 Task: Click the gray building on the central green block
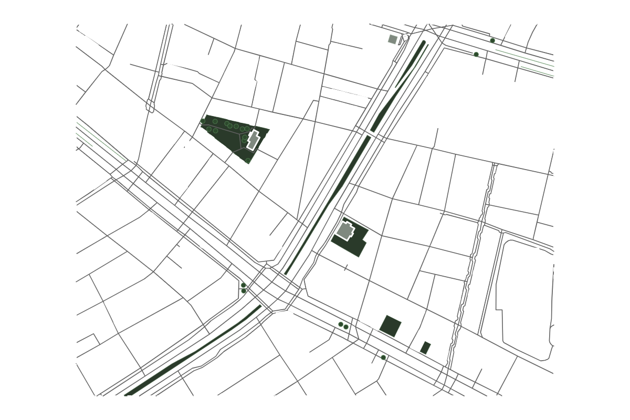click(x=344, y=230)
